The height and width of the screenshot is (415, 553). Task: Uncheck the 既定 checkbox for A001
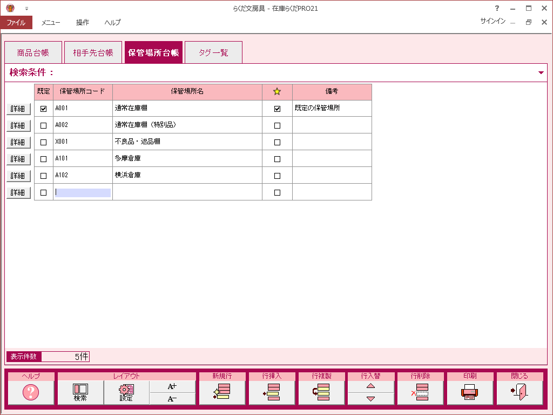pyautogui.click(x=44, y=109)
